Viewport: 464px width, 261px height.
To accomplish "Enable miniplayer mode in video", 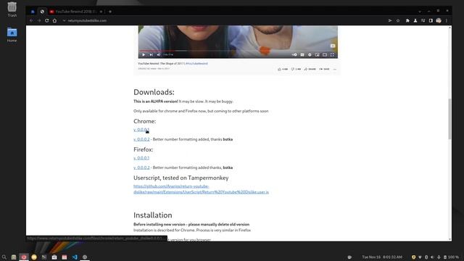I will pos(318,55).
